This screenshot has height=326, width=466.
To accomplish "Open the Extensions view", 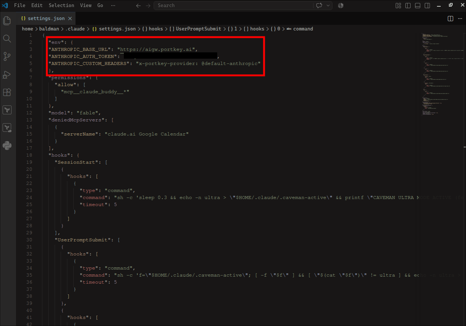I will click(7, 92).
